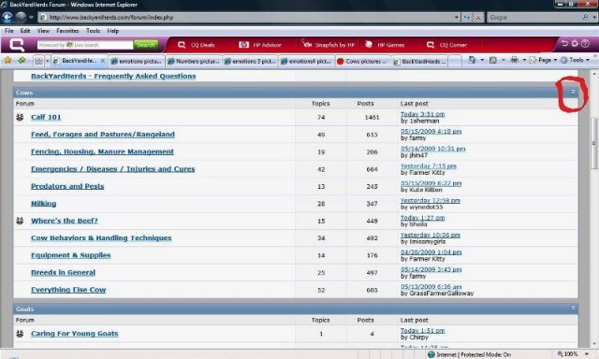Expand the Page menu dropdown
This screenshot has height=359, width=599.
[555, 60]
